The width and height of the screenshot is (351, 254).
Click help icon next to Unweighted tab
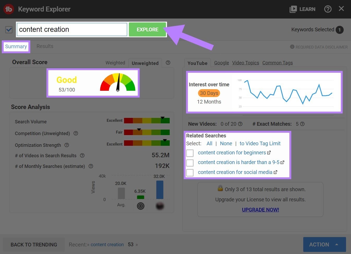pos(168,63)
